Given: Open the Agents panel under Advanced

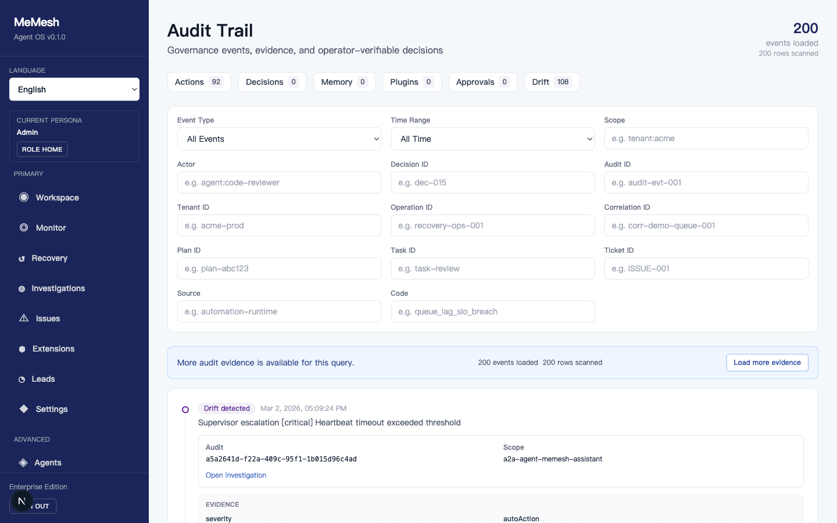Looking at the screenshot, I should tap(48, 463).
